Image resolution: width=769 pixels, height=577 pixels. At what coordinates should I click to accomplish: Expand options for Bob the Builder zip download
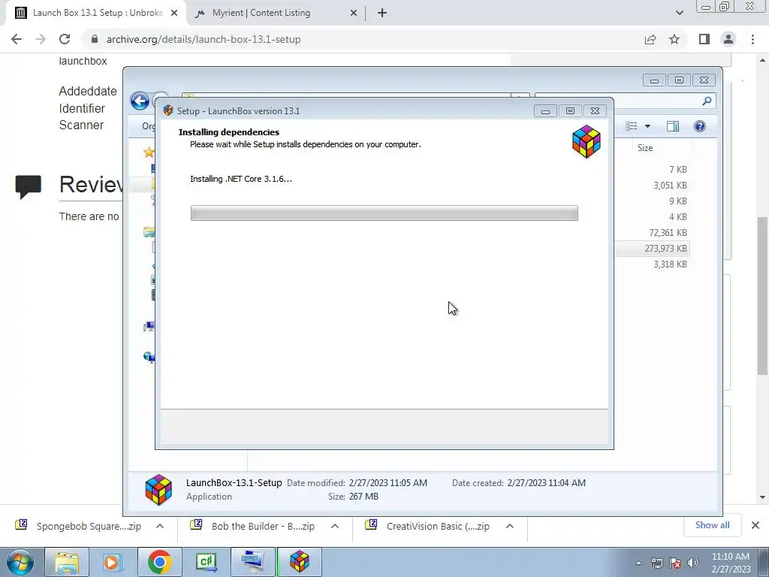[x=335, y=526]
